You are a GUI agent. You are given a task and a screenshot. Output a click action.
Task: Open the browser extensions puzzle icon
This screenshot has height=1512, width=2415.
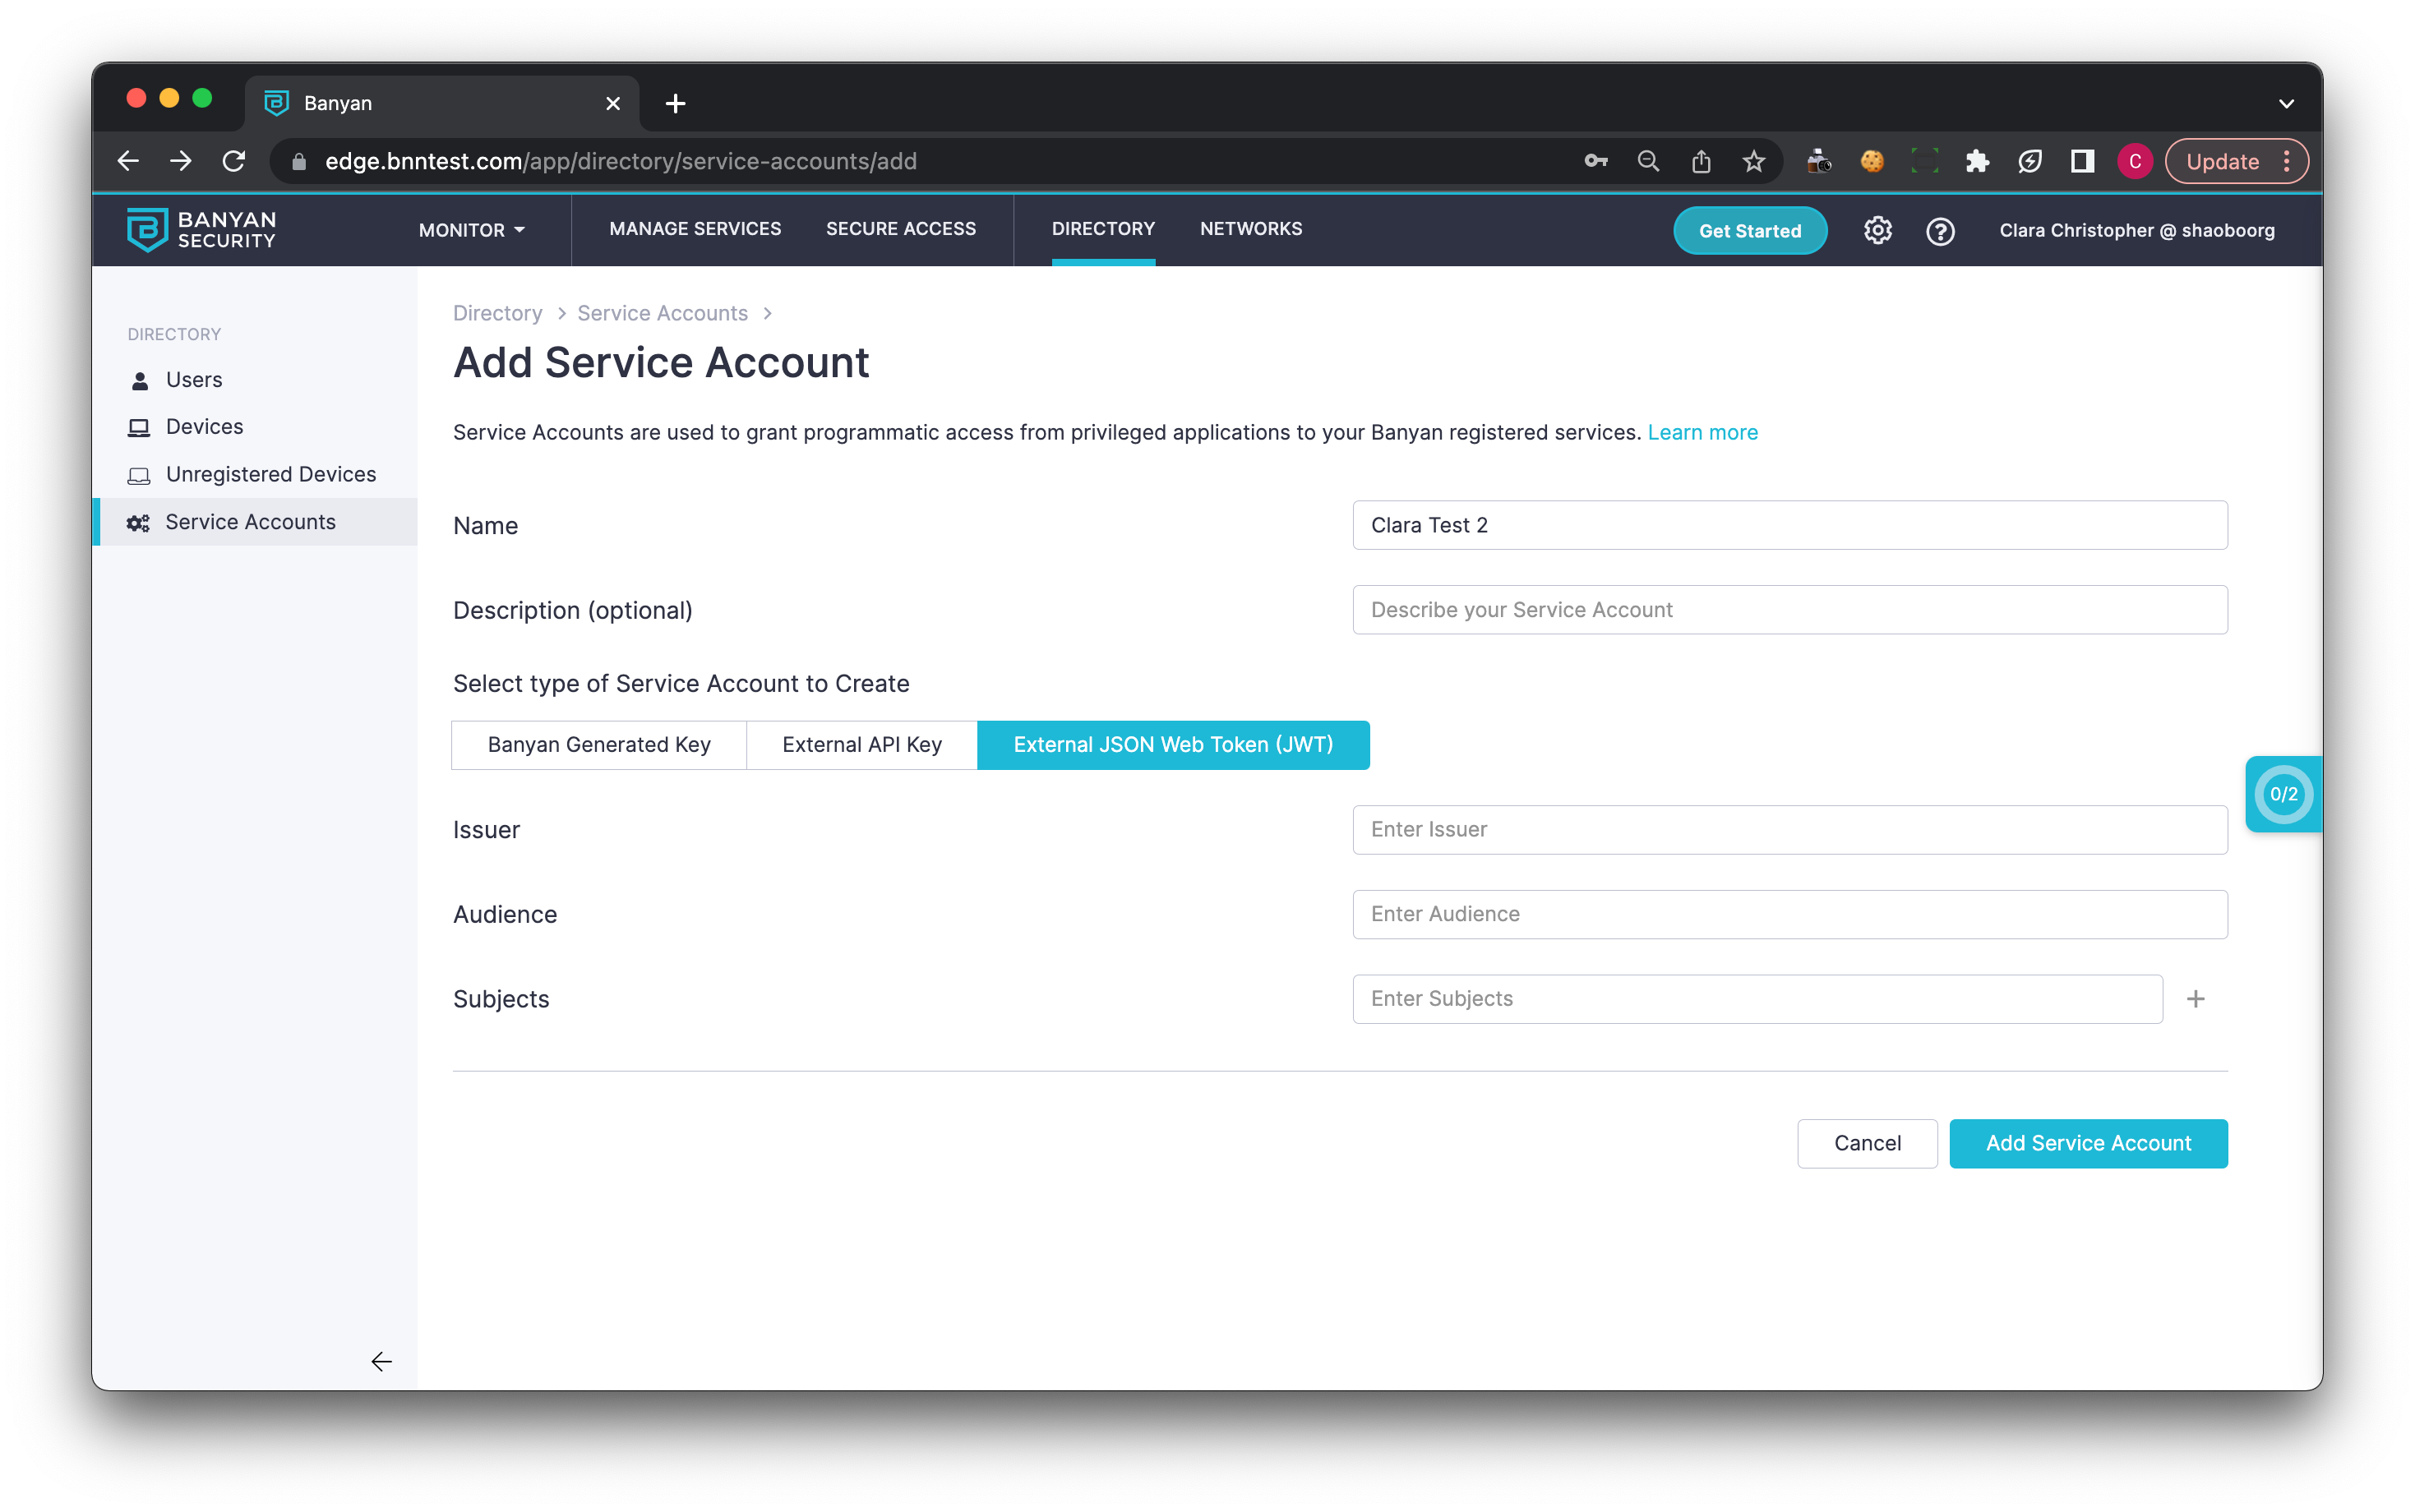point(1976,162)
